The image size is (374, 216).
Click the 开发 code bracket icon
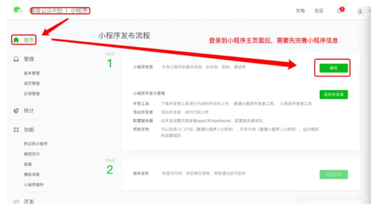tap(16, 202)
